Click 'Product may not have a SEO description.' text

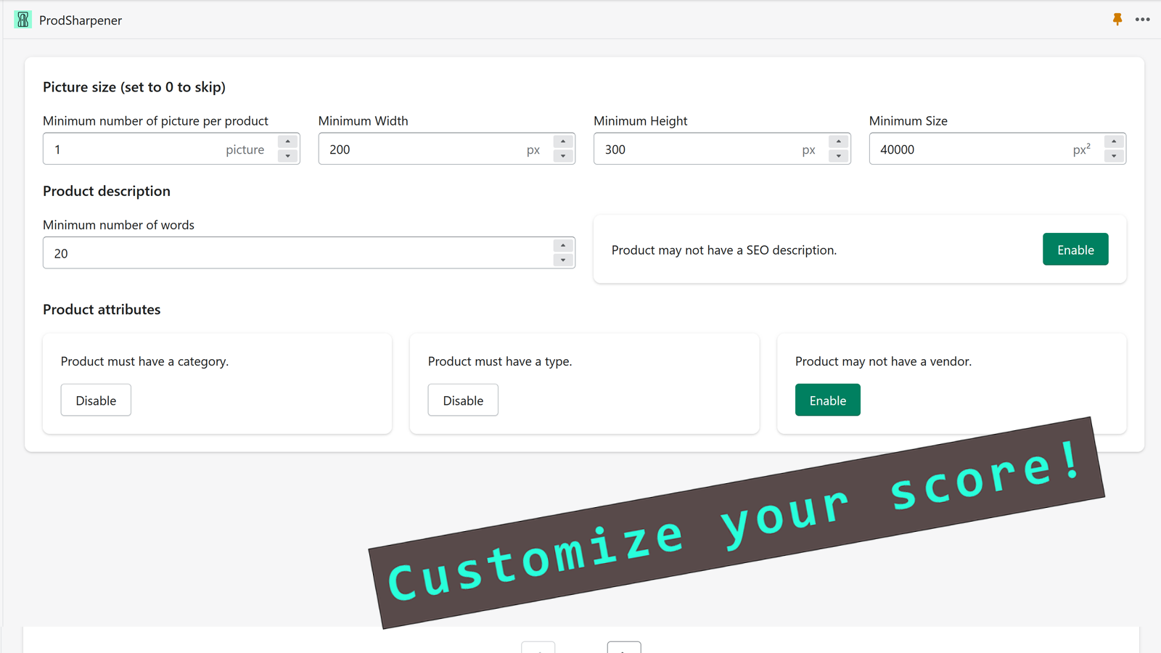tap(724, 250)
